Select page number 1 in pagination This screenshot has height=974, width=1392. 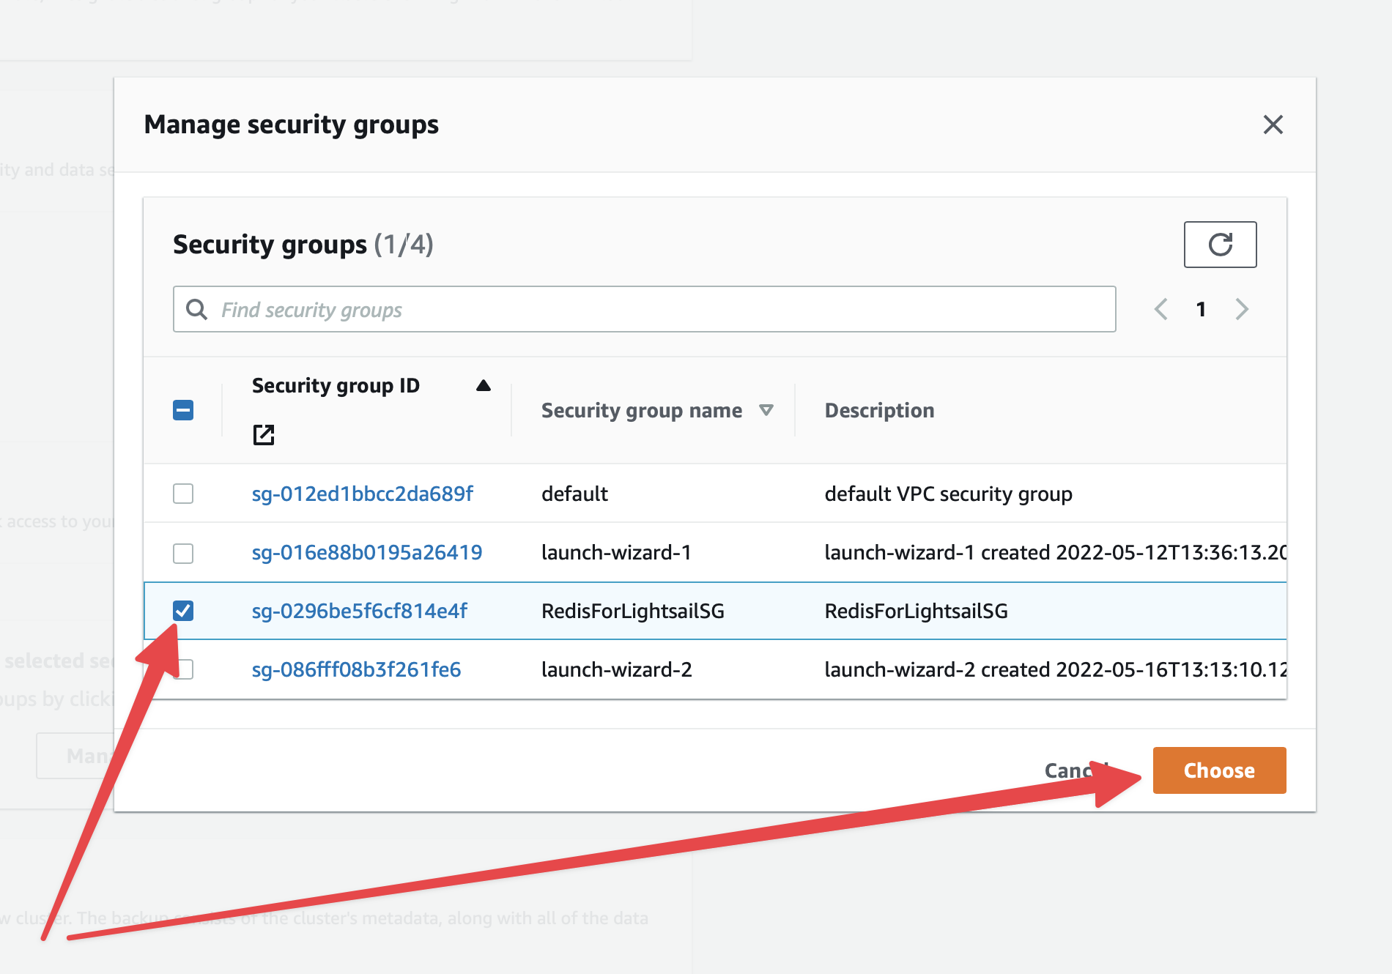point(1201,309)
